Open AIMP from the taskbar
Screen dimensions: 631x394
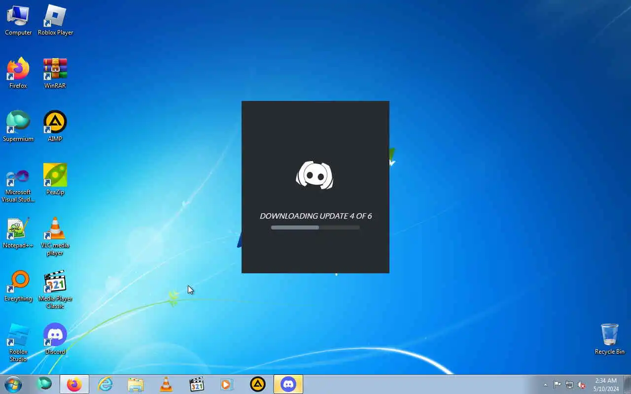[258, 384]
